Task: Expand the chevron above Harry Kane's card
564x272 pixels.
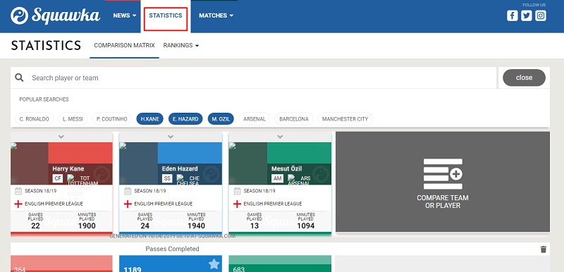Action: click(x=61, y=137)
